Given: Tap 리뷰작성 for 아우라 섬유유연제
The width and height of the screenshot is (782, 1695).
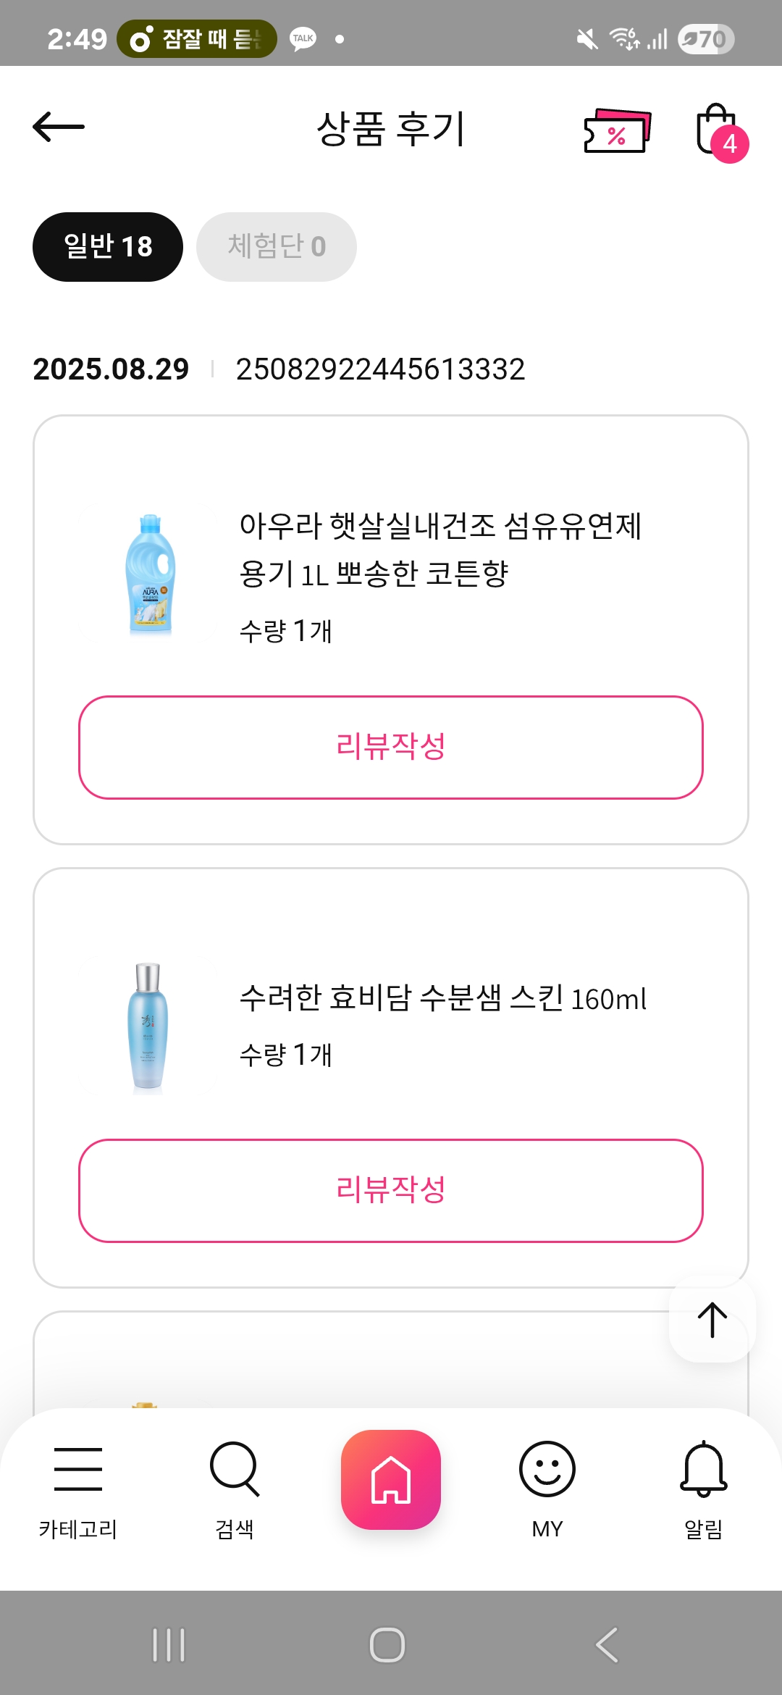Looking at the screenshot, I should [x=391, y=747].
